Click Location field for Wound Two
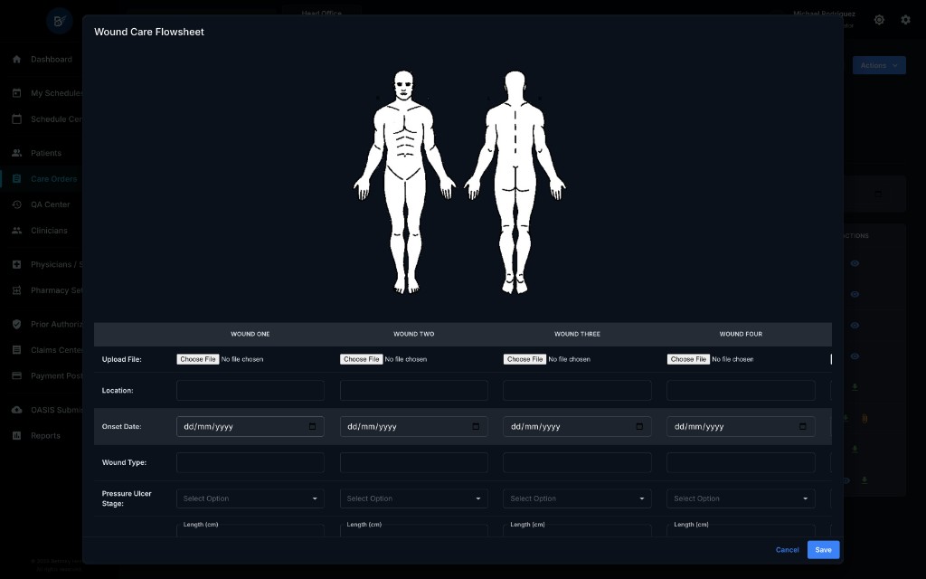926x579 pixels. coord(413,391)
